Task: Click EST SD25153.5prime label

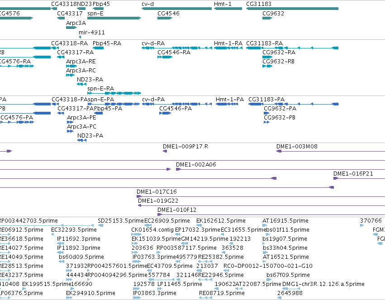Action: pyautogui.click(x=120, y=221)
